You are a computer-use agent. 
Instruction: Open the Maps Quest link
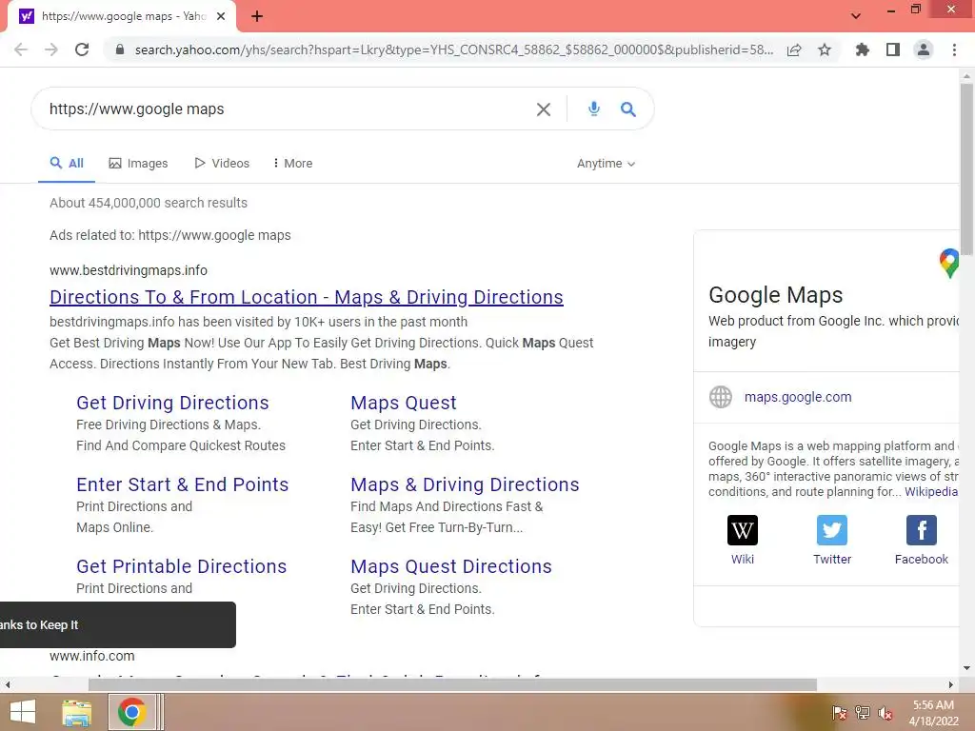(x=404, y=403)
